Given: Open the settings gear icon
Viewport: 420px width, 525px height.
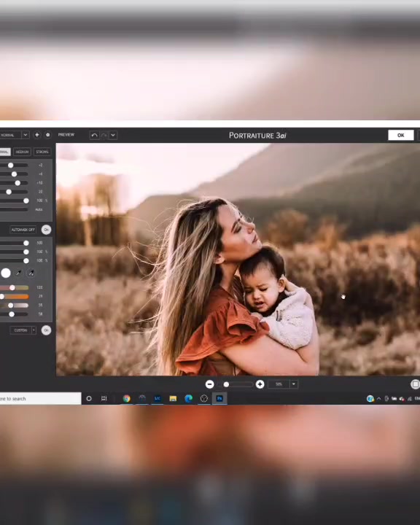Looking at the screenshot, I should tap(48, 135).
